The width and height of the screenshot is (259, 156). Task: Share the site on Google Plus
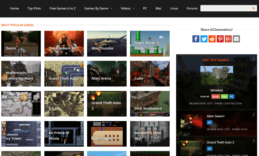click(x=228, y=39)
